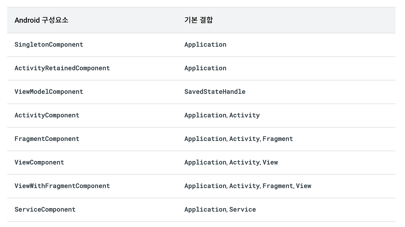Viewport: 405px width, 227px height.
Task: Click the FragmentComponent cell text
Action: [x=47, y=139]
